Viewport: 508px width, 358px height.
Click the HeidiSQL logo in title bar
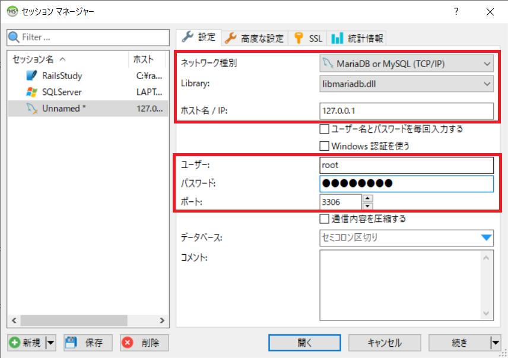(x=12, y=11)
